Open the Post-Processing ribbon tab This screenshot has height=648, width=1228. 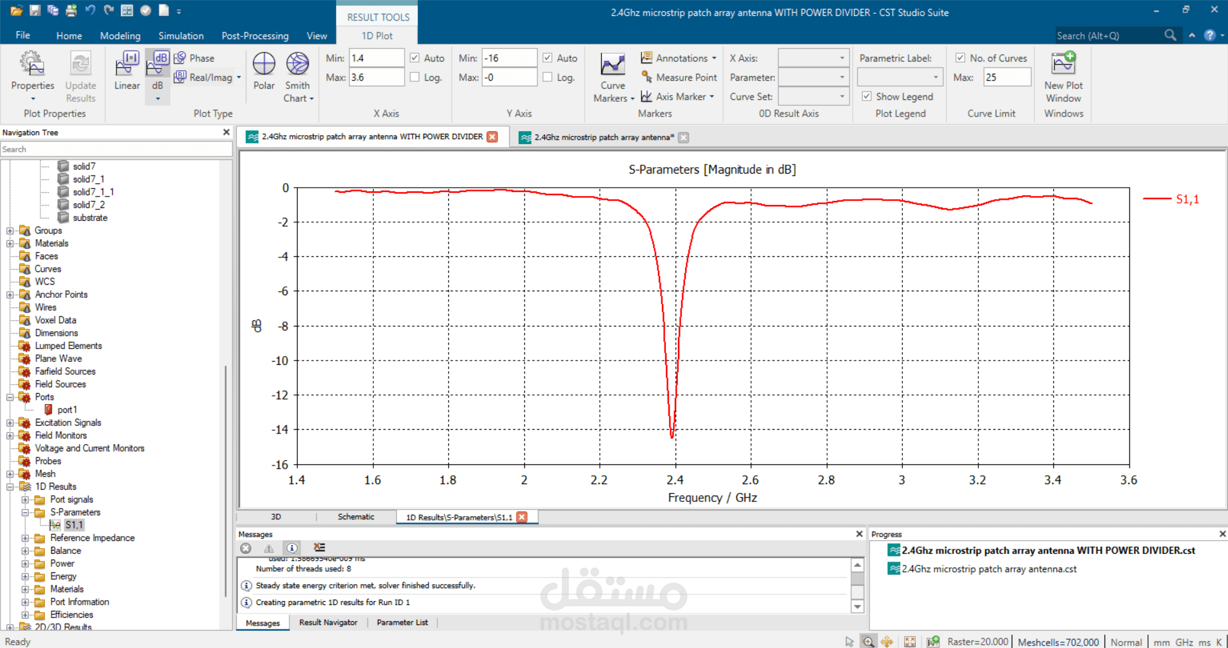pyautogui.click(x=255, y=36)
